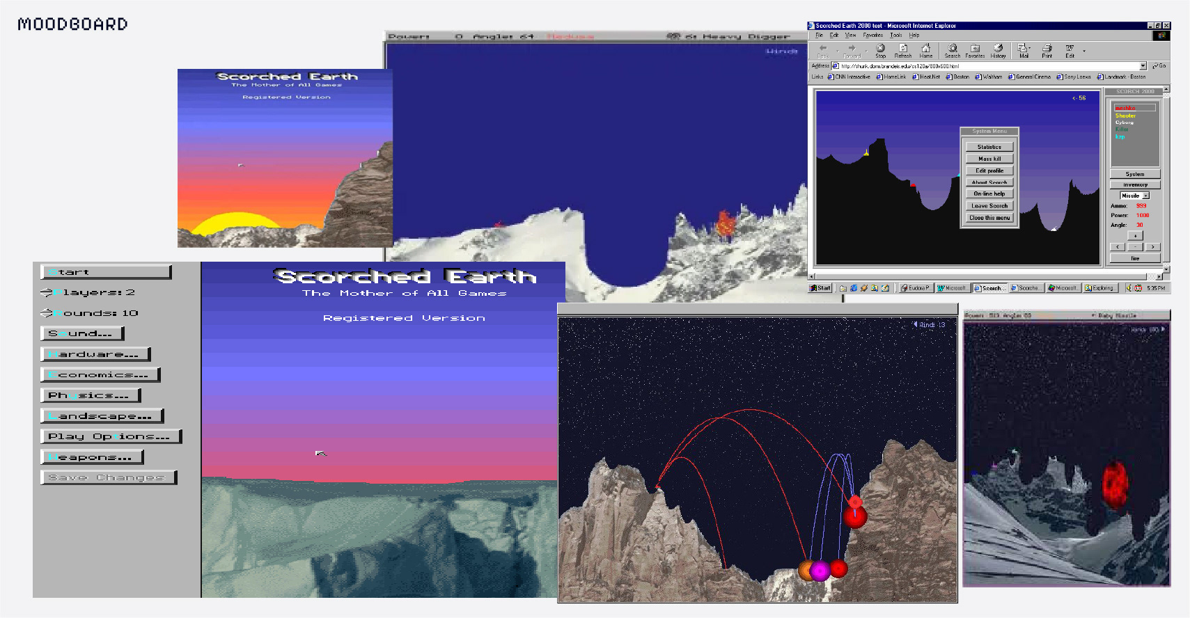Click the Refresh icon in IE toolbar
1190x618 pixels.
point(903,48)
